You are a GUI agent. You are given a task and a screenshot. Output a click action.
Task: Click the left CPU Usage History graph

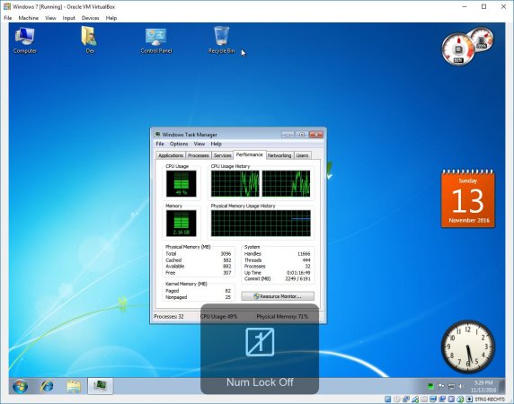click(x=235, y=184)
